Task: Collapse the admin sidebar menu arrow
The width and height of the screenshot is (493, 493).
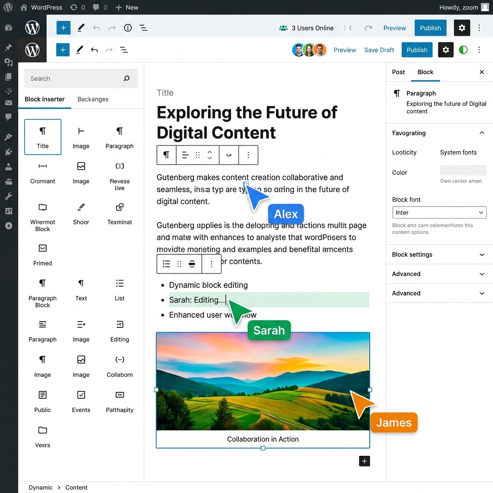Action: point(9,226)
